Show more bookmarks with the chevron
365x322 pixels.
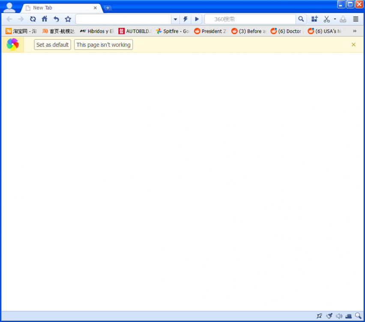[x=355, y=31]
